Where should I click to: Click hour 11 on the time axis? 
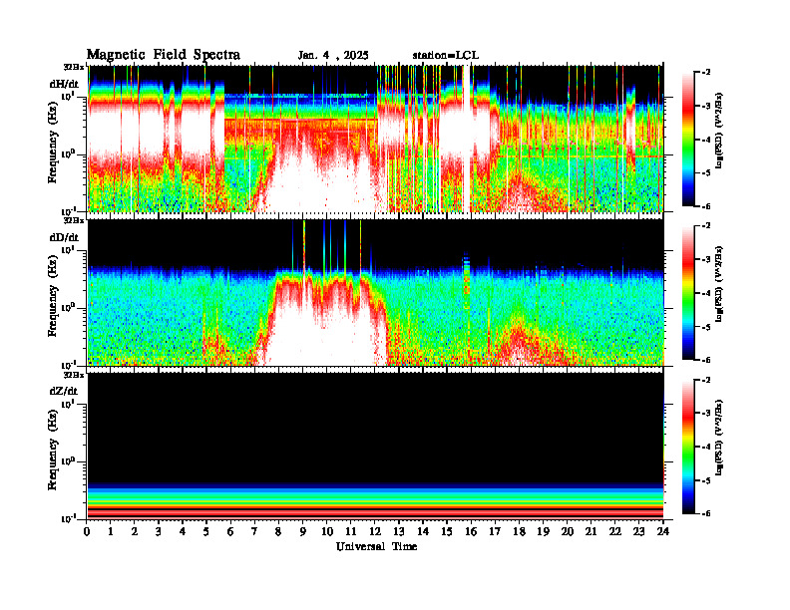[351, 531]
